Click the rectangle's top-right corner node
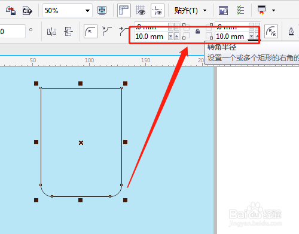The image size is (299, 234). point(121,88)
